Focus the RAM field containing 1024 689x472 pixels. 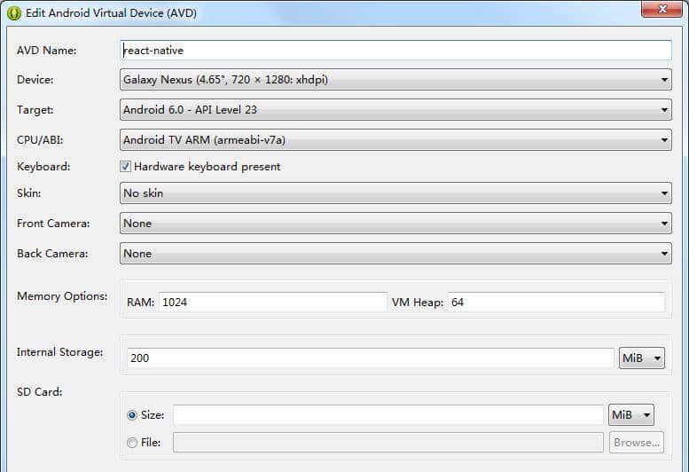pyautogui.click(x=273, y=302)
